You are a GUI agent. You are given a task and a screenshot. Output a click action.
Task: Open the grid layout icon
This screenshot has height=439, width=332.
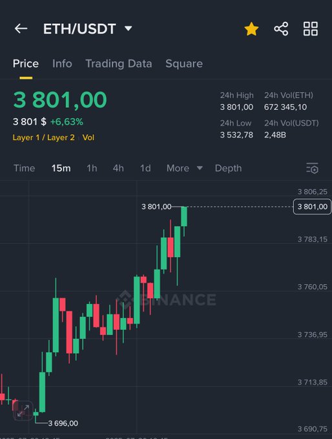[x=311, y=29]
